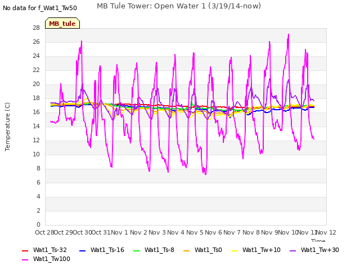The image size is (360, 270).
Task: Click the Nov 10 x-axis tick label
Action: [288, 232]
